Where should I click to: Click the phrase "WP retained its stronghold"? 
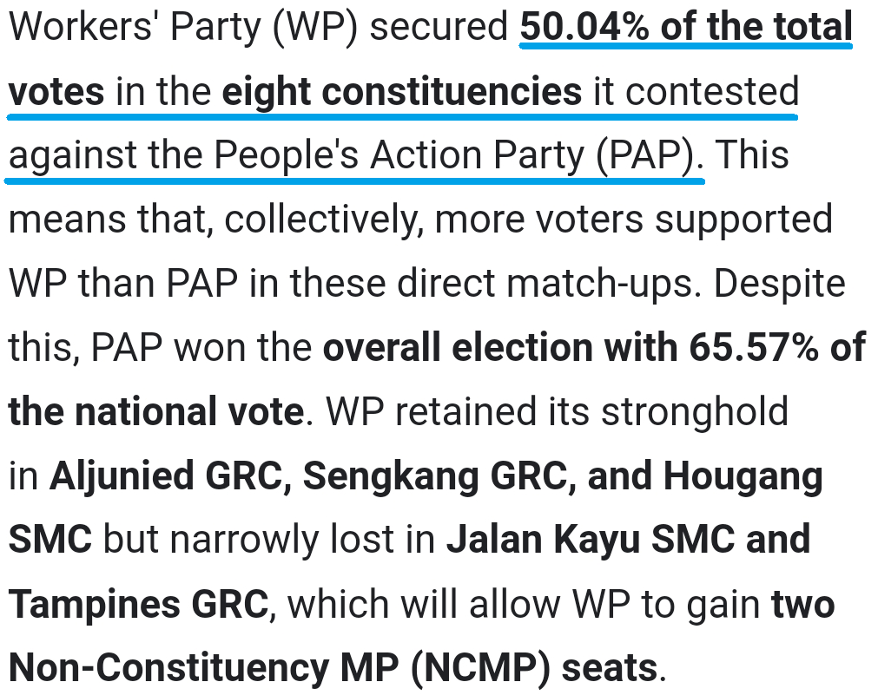558,412
